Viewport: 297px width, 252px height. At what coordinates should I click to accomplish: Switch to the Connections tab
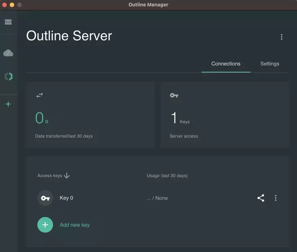click(x=226, y=64)
